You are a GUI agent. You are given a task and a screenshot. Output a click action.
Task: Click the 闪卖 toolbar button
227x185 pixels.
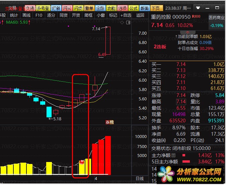coord(78,8)
